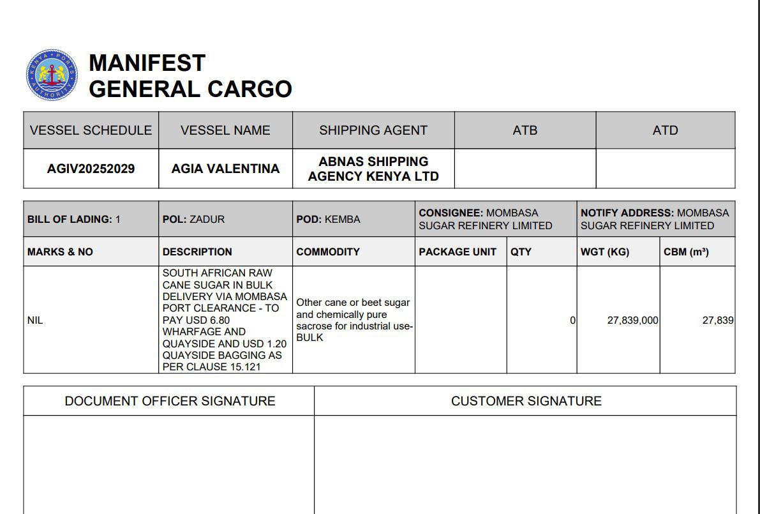This screenshot has height=514, width=760.
Task: Click the empty ATB value cell
Action: tap(525, 169)
